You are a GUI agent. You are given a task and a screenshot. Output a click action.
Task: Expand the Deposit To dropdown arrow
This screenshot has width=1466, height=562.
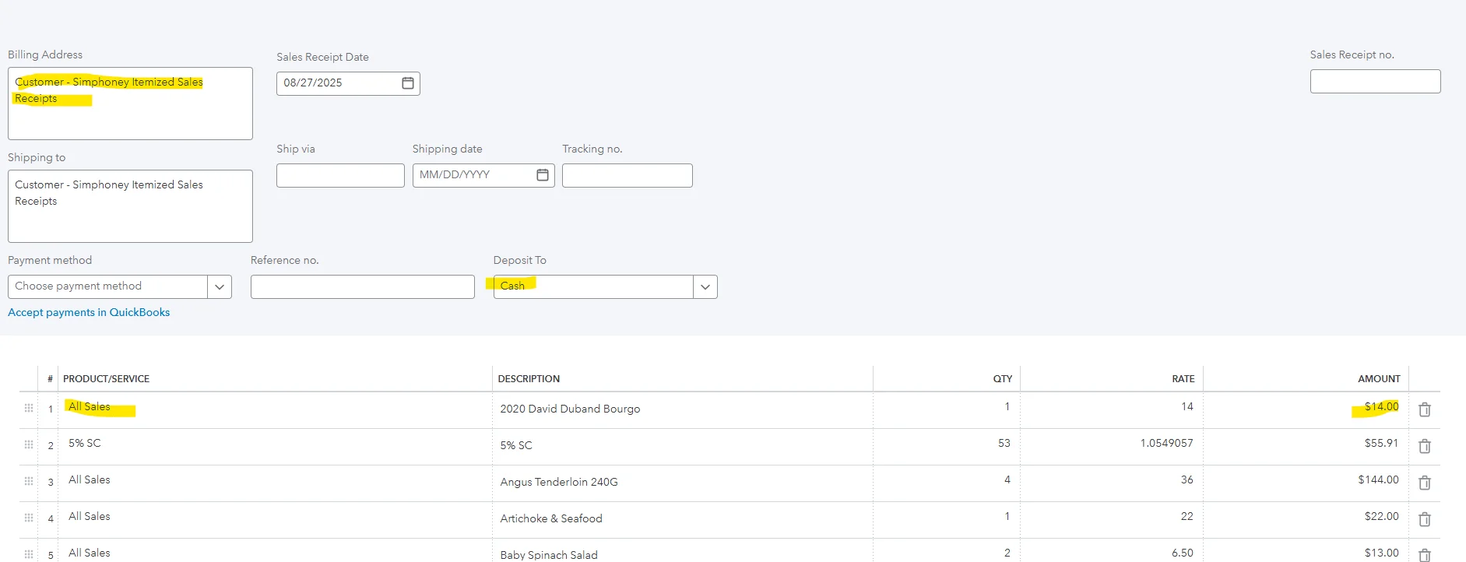pos(705,287)
